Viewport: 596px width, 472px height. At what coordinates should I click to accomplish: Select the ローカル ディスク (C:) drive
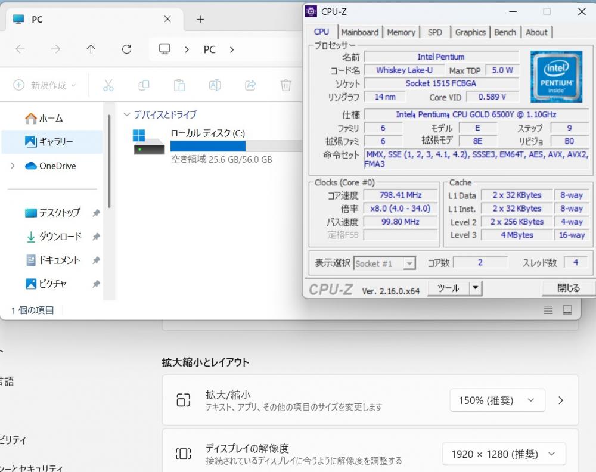[207, 133]
